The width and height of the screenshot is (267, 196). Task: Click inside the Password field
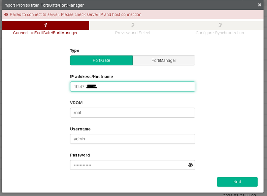[128, 165]
